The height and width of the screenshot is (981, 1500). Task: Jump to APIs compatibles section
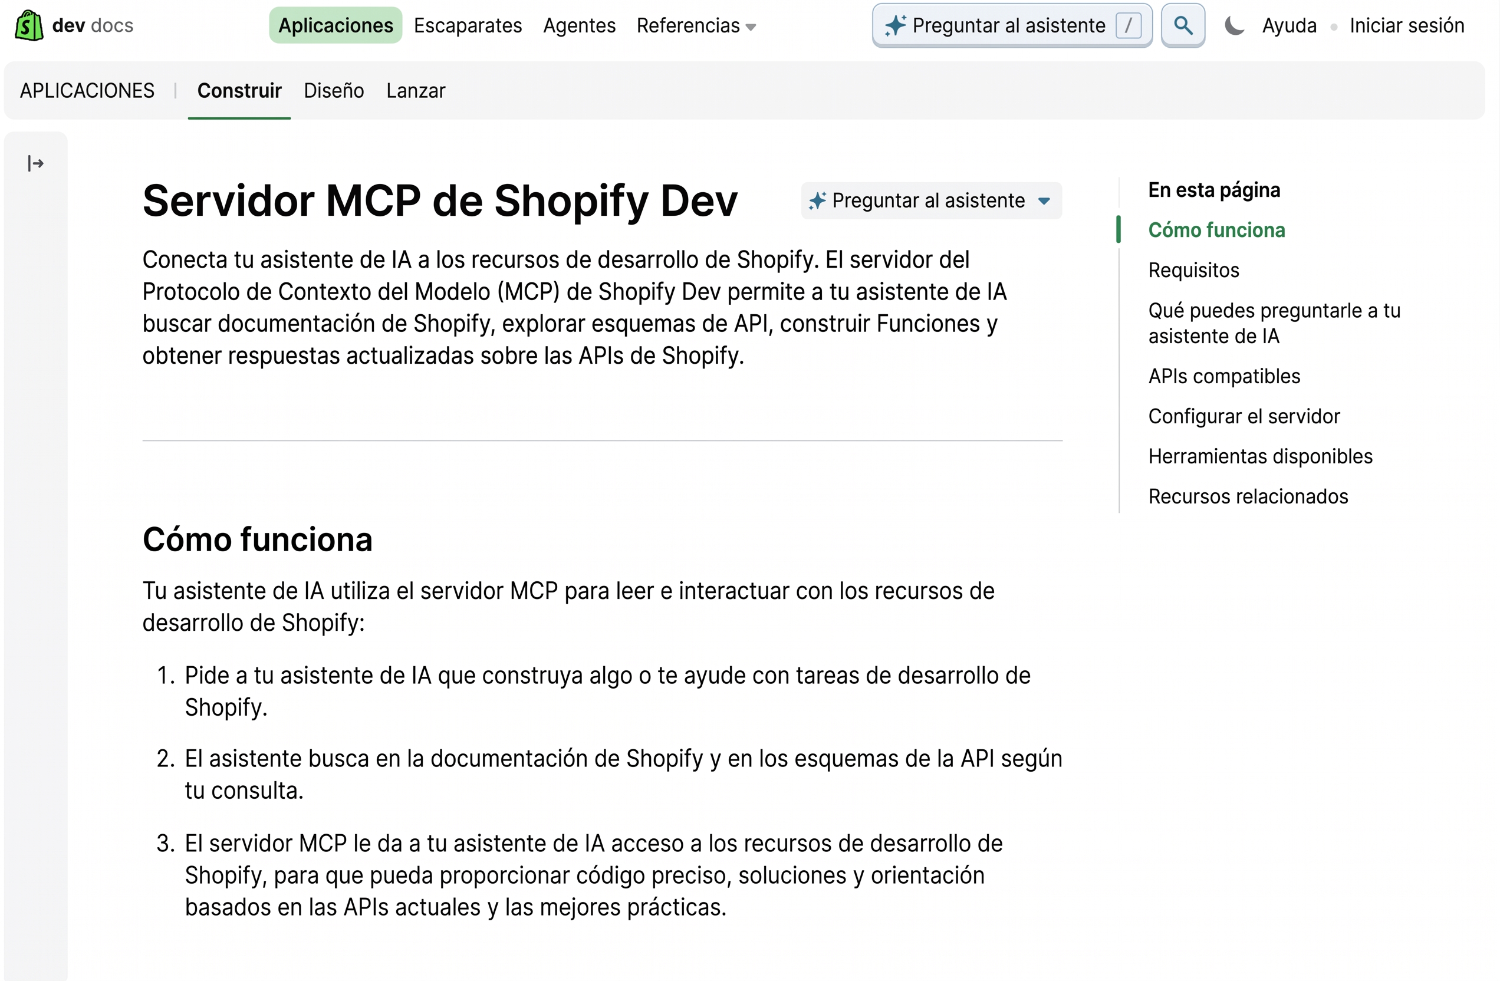point(1224,376)
